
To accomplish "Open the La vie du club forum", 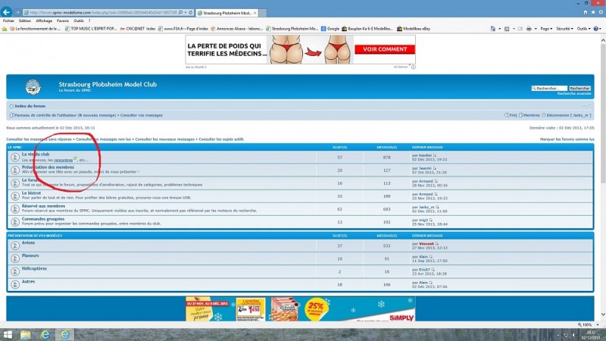I will coord(36,154).
